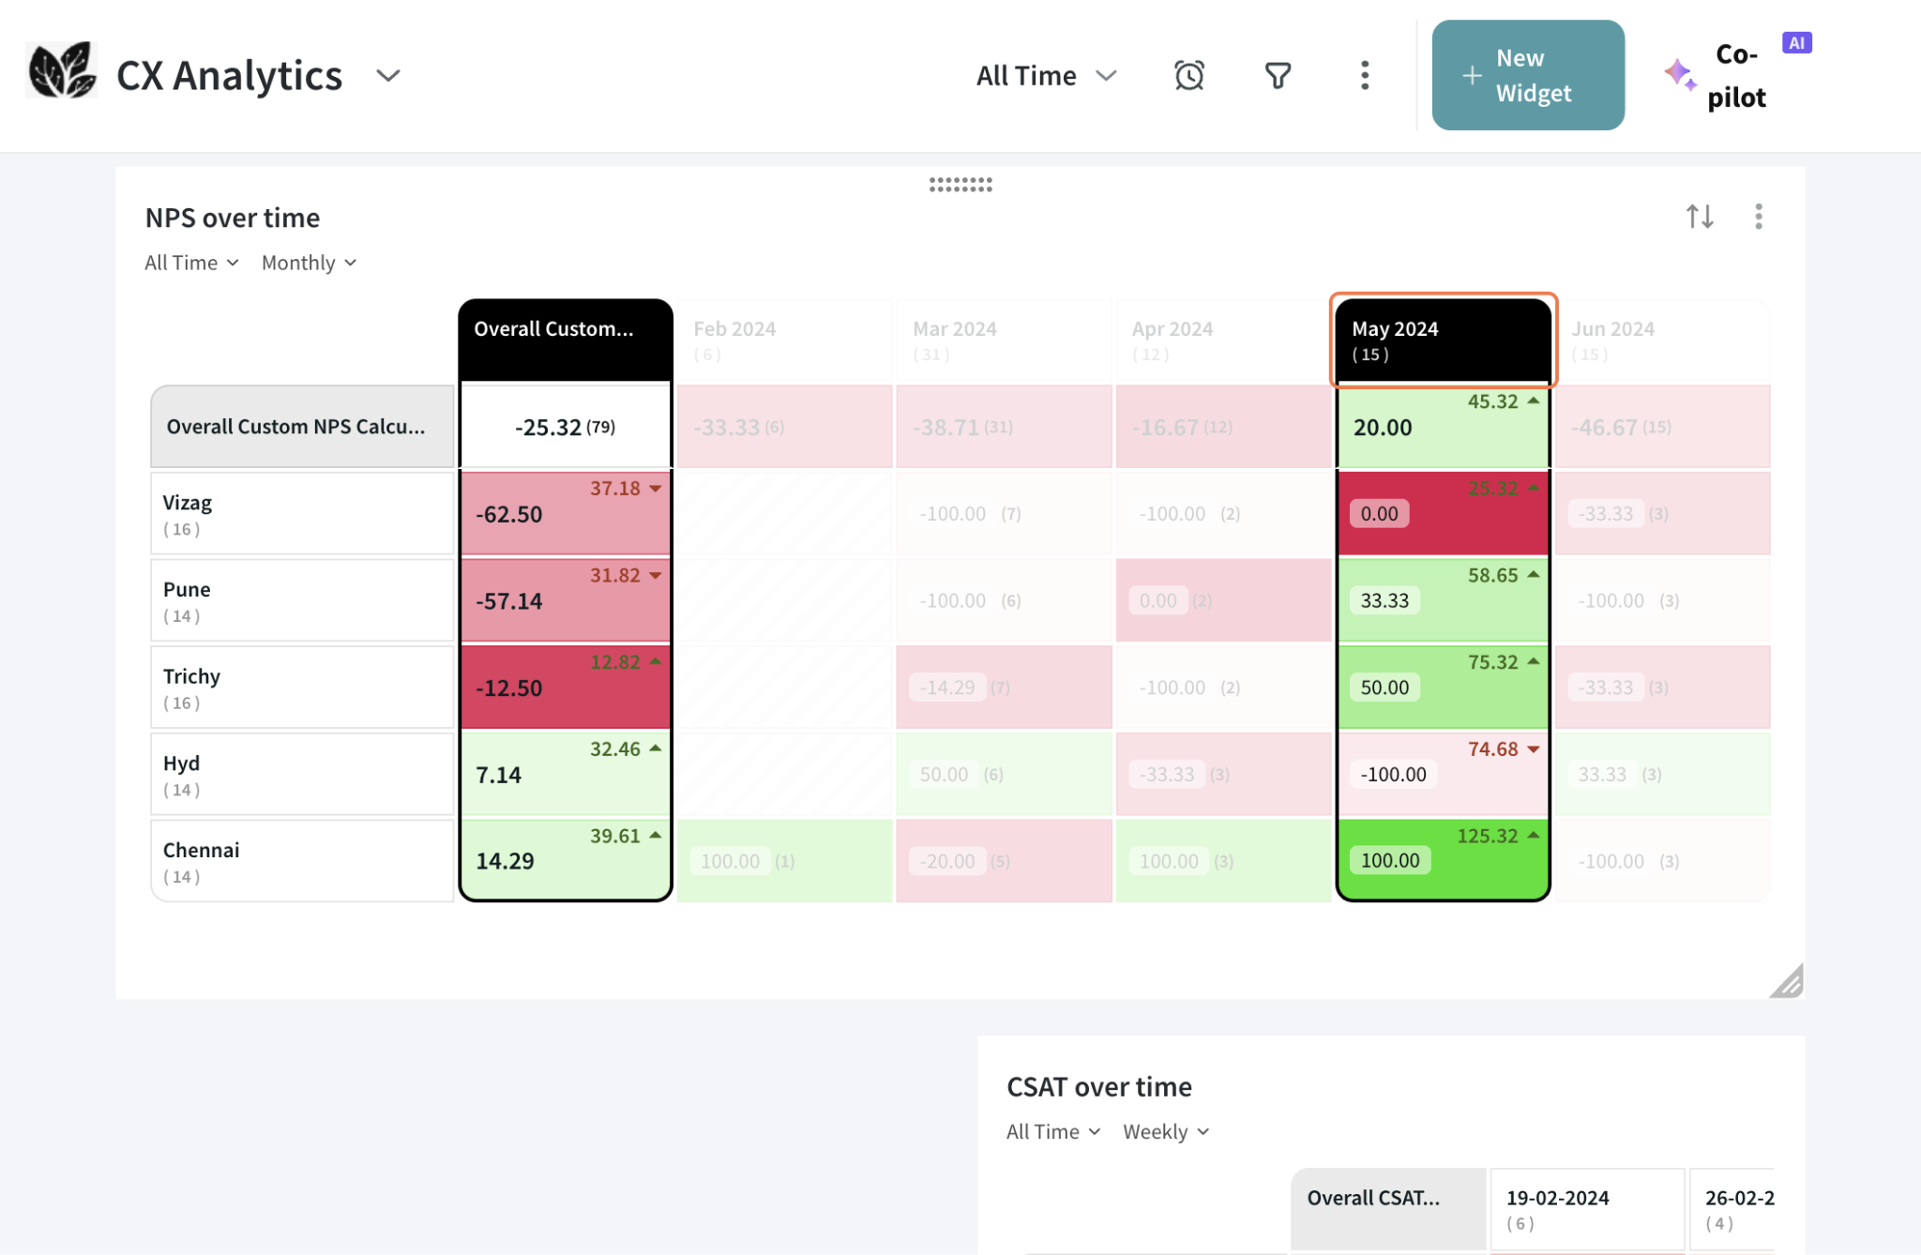Click the widget resize corner handle
The width and height of the screenshot is (1921, 1255).
[1787, 982]
